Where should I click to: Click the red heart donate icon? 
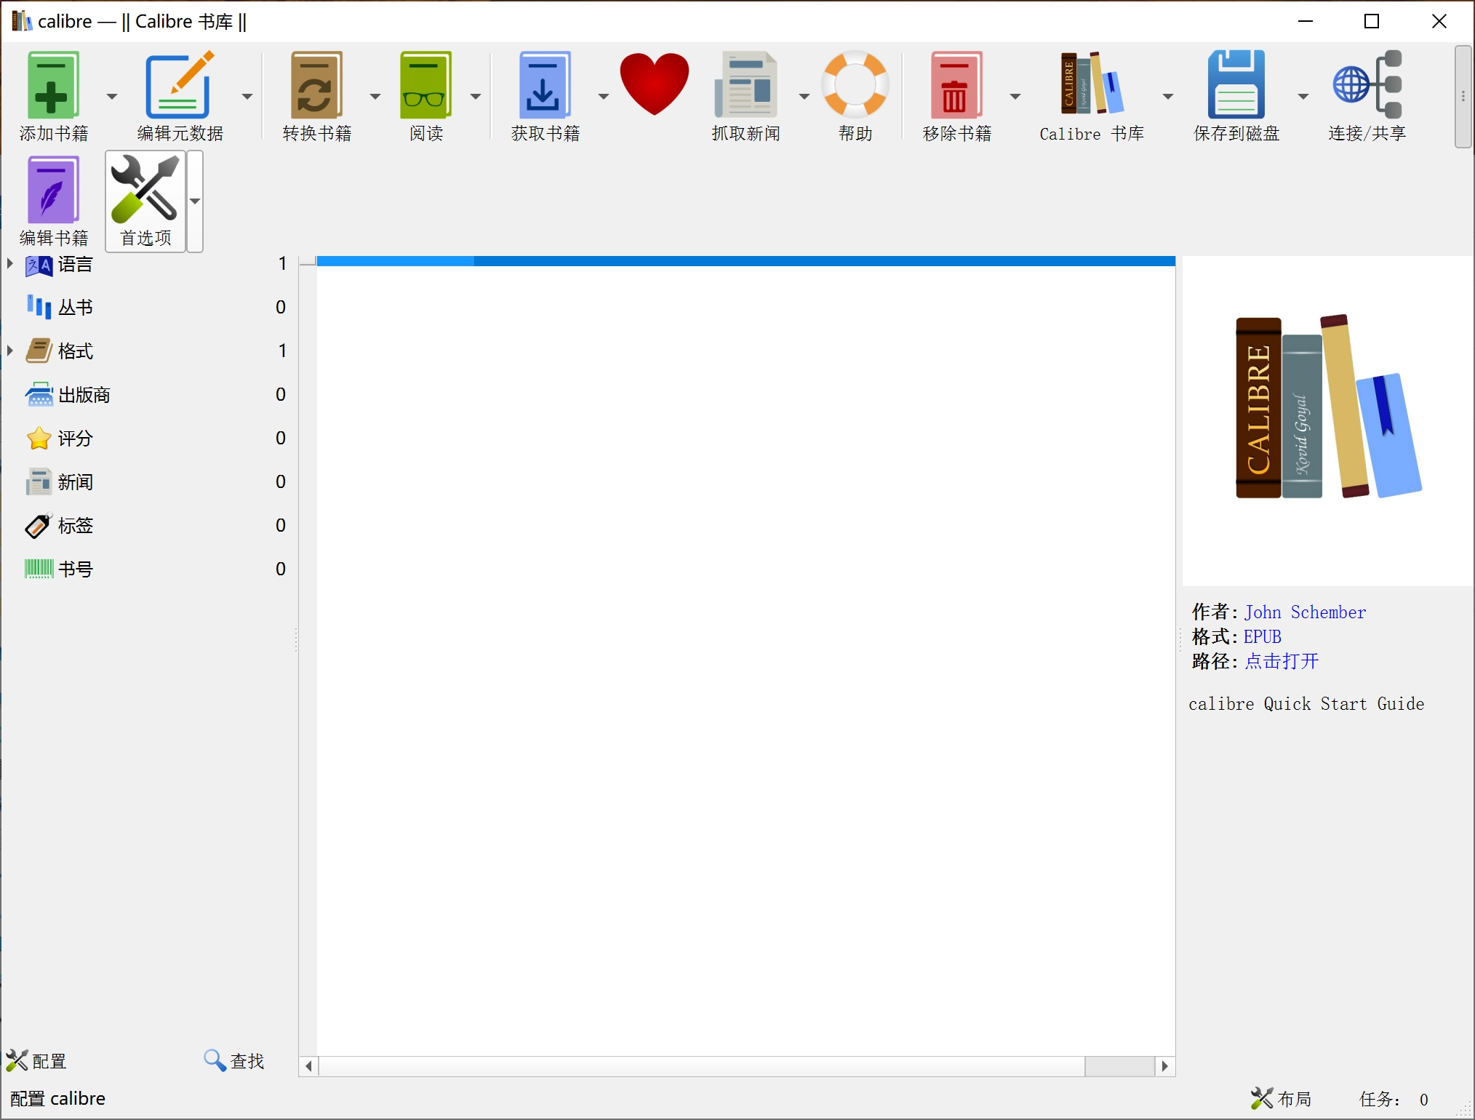[x=655, y=84]
